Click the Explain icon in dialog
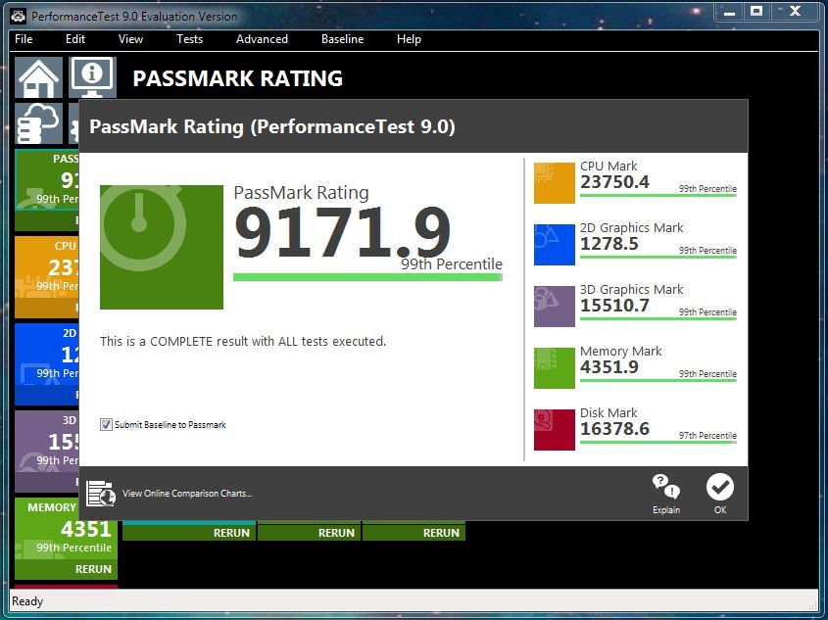Viewport: 828px width, 620px height. (x=666, y=494)
